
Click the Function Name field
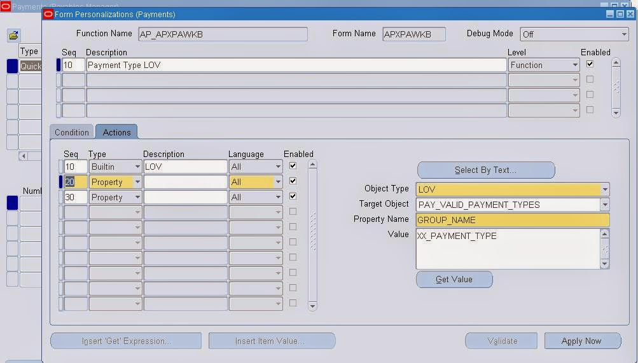[223, 34]
